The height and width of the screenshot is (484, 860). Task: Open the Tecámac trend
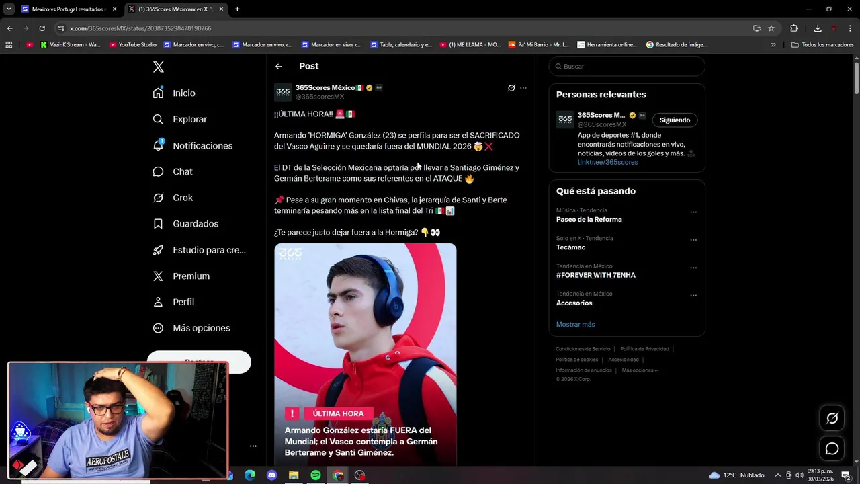pyautogui.click(x=570, y=247)
